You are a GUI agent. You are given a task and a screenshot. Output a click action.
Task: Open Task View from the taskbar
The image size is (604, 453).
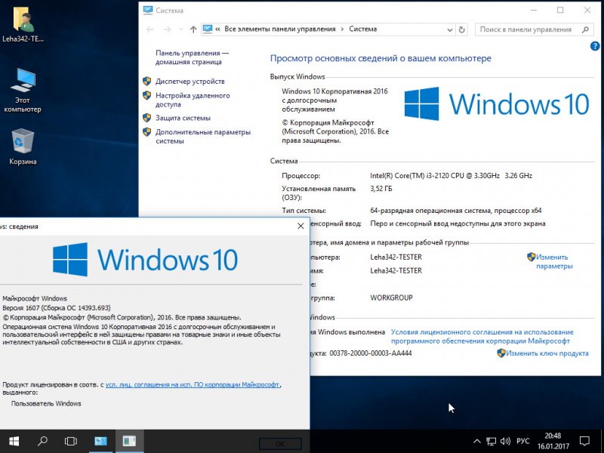[71, 441]
